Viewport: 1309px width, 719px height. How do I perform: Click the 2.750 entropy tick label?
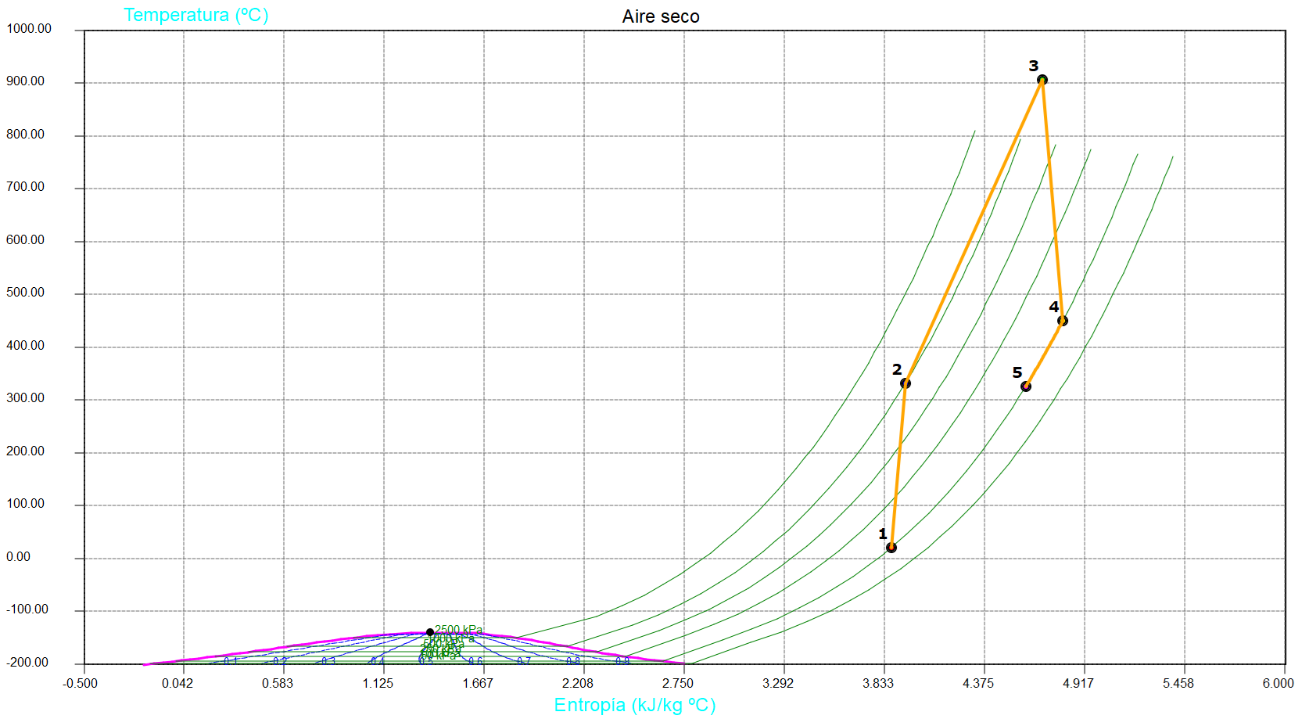pyautogui.click(x=677, y=683)
